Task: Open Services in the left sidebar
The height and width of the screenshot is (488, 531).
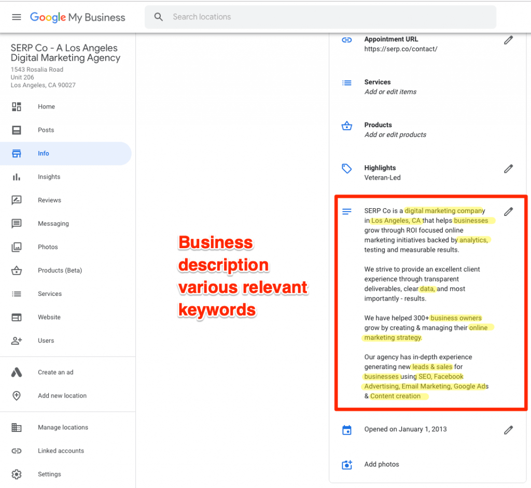Action: click(x=50, y=294)
